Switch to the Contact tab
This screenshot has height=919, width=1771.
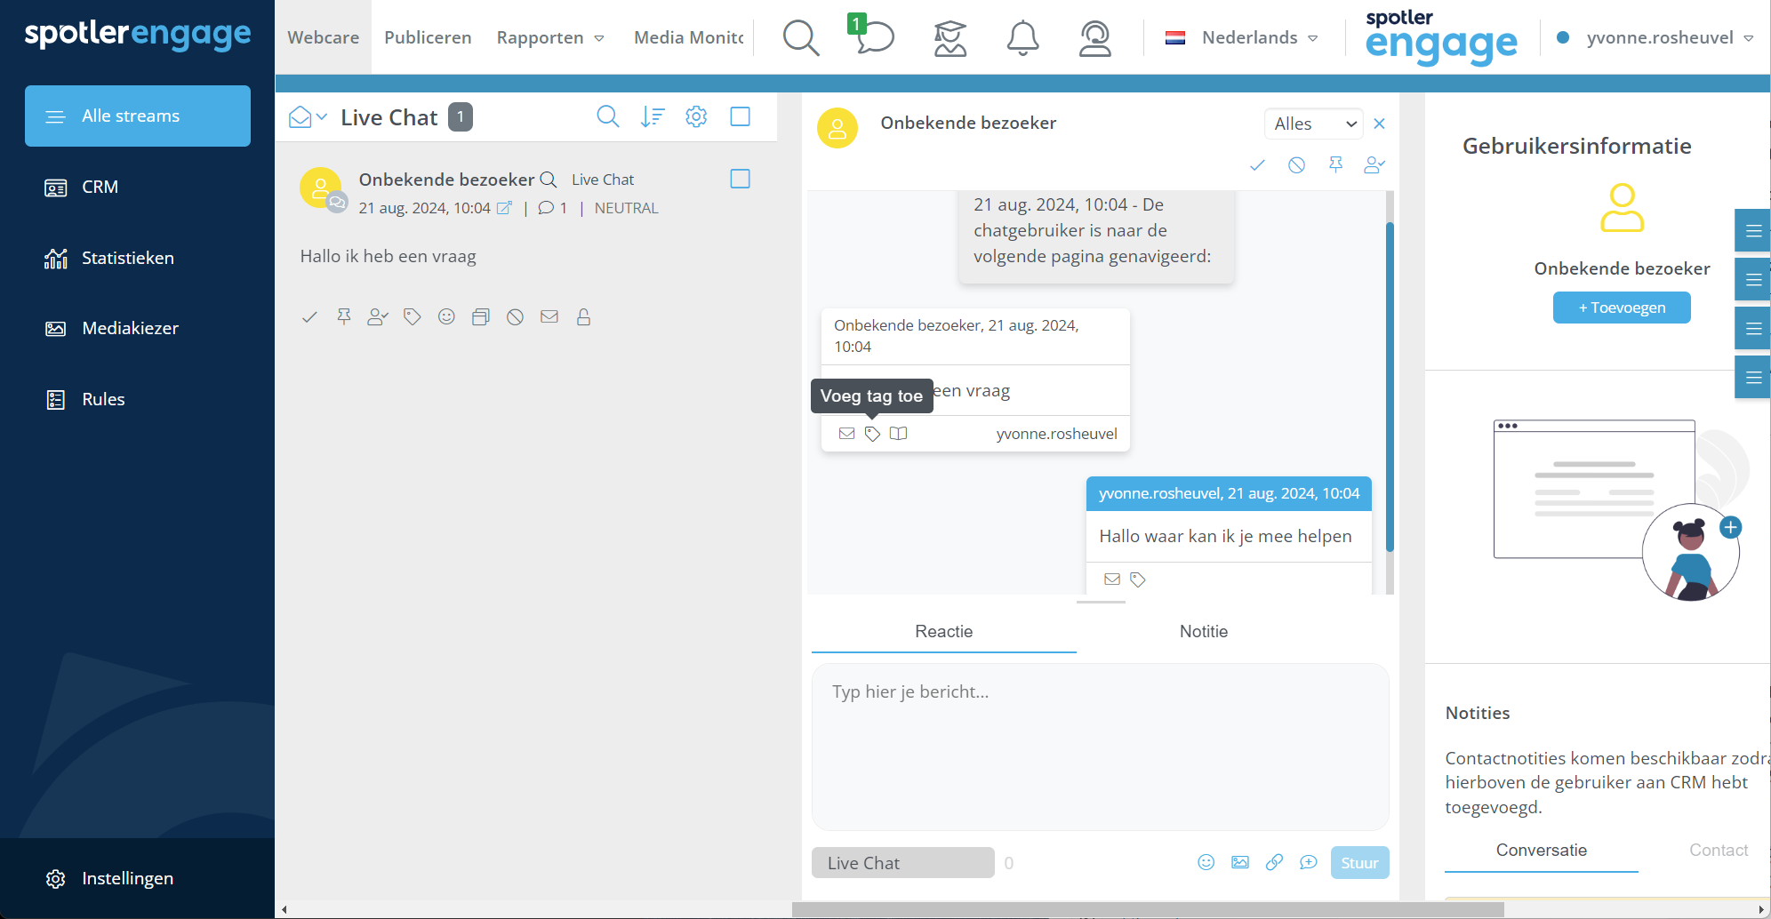1719,850
